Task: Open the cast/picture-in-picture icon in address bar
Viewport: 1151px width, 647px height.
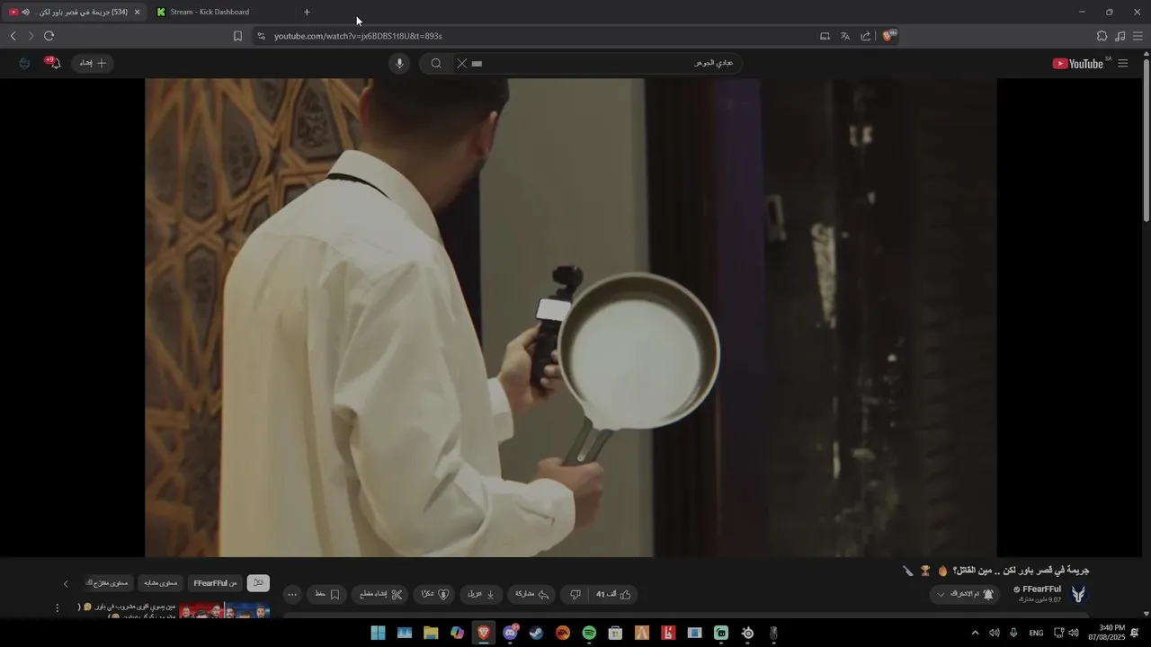Action: pyautogui.click(x=825, y=36)
